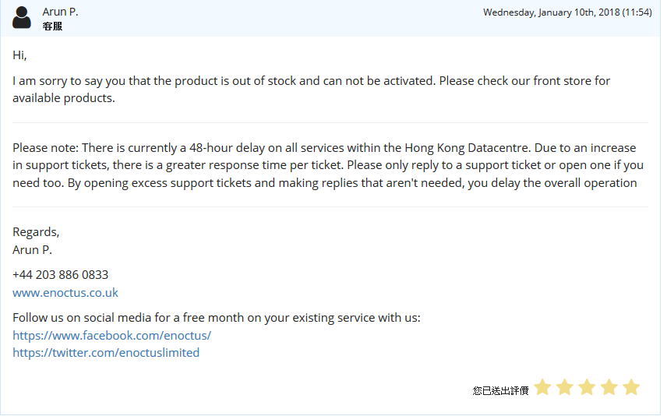Click the third rating star
Image resolution: width=667 pixels, height=416 pixels.
(x=587, y=387)
